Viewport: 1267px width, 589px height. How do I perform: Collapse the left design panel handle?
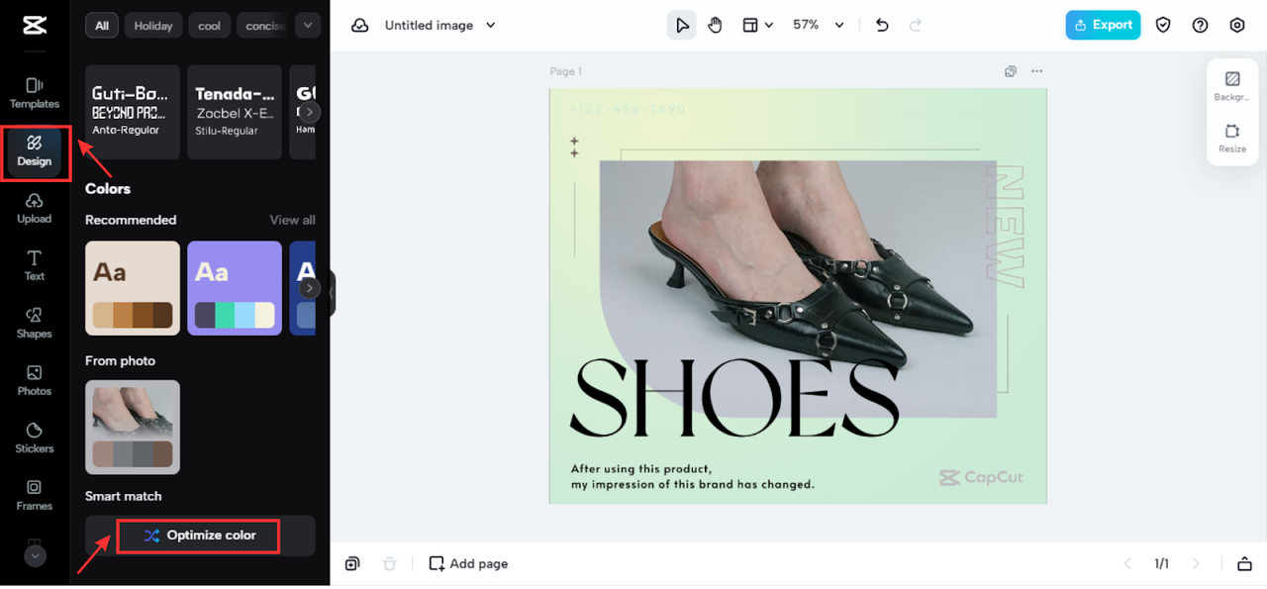[333, 293]
